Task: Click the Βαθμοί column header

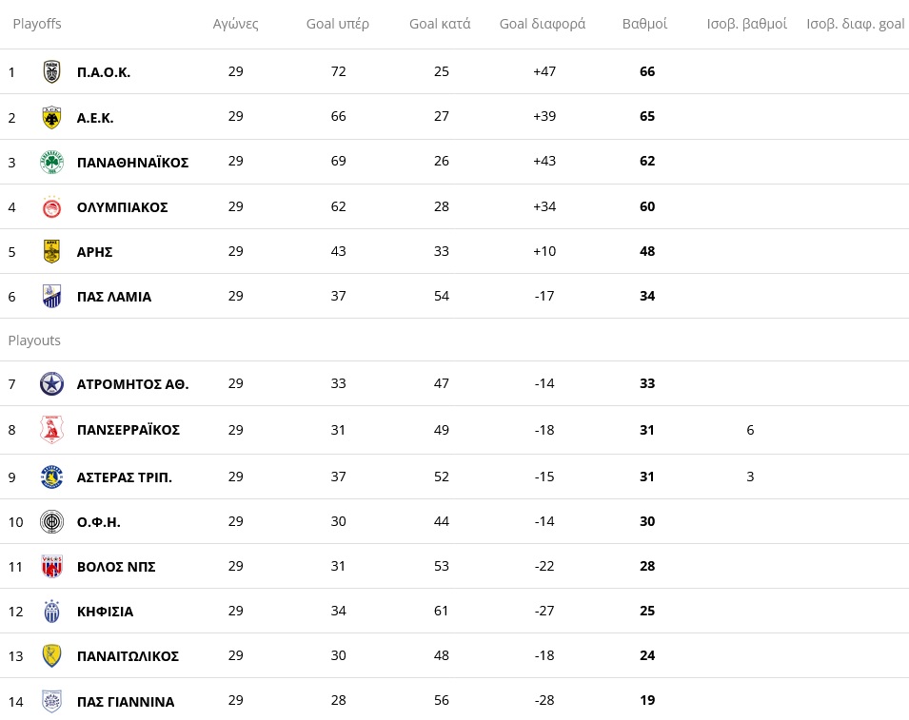Action: (644, 24)
